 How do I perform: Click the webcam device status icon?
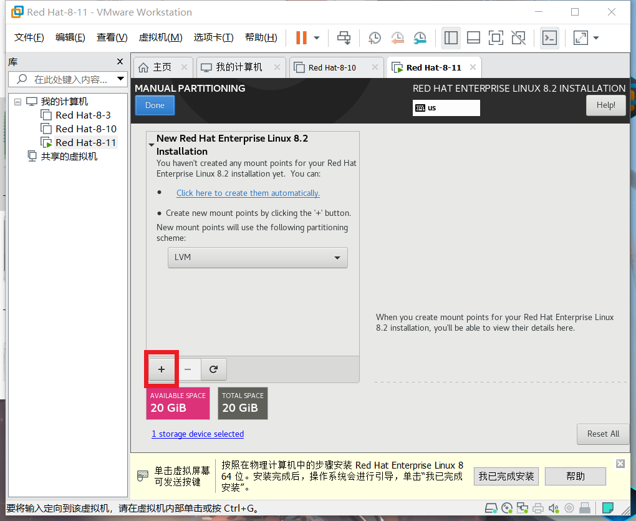[x=569, y=508]
